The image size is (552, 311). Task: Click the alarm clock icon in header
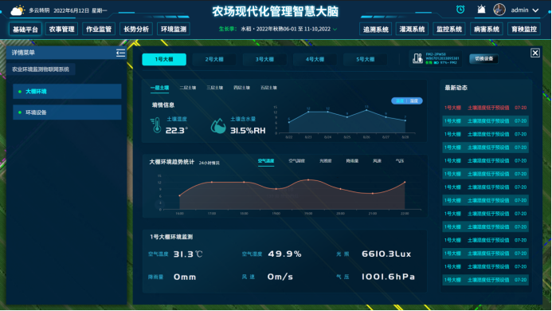pos(460,10)
